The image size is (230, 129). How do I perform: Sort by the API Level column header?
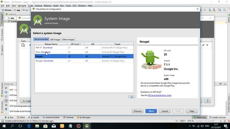point(75,44)
